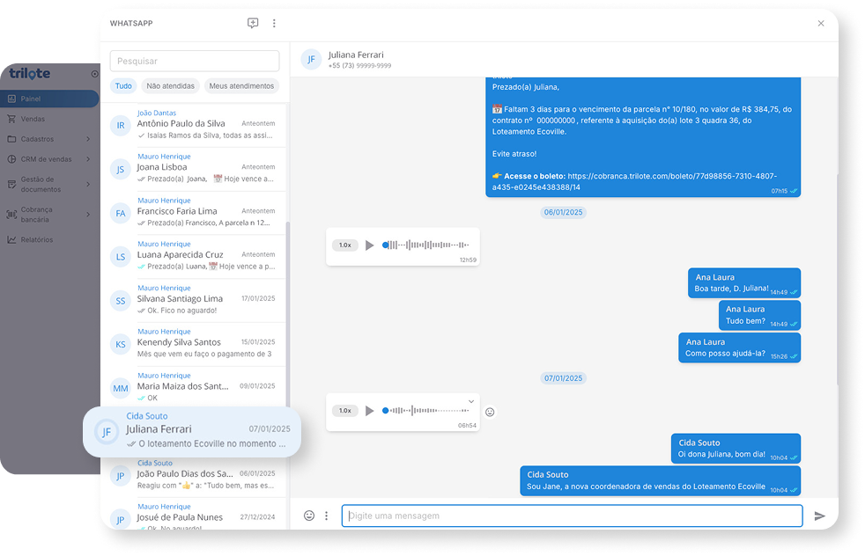Start a new chat with the plus-message icon
This screenshot has height=556, width=865.
pos(253,23)
